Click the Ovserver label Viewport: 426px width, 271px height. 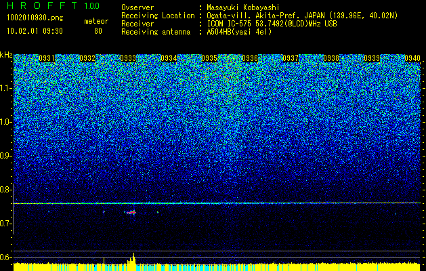tap(137, 7)
